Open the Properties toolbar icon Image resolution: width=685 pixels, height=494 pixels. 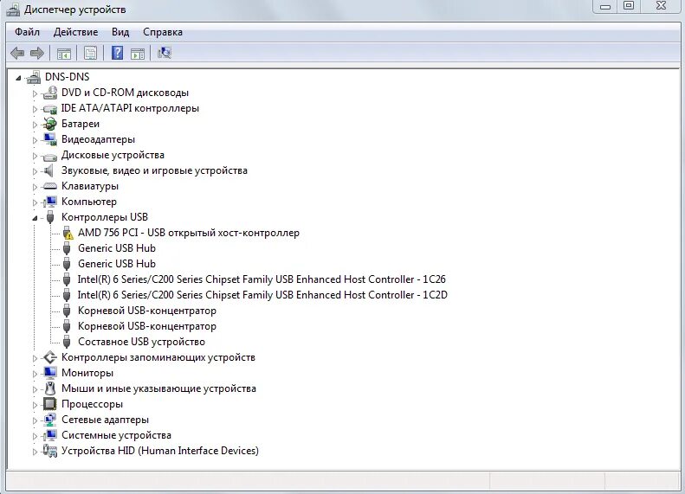coord(90,54)
